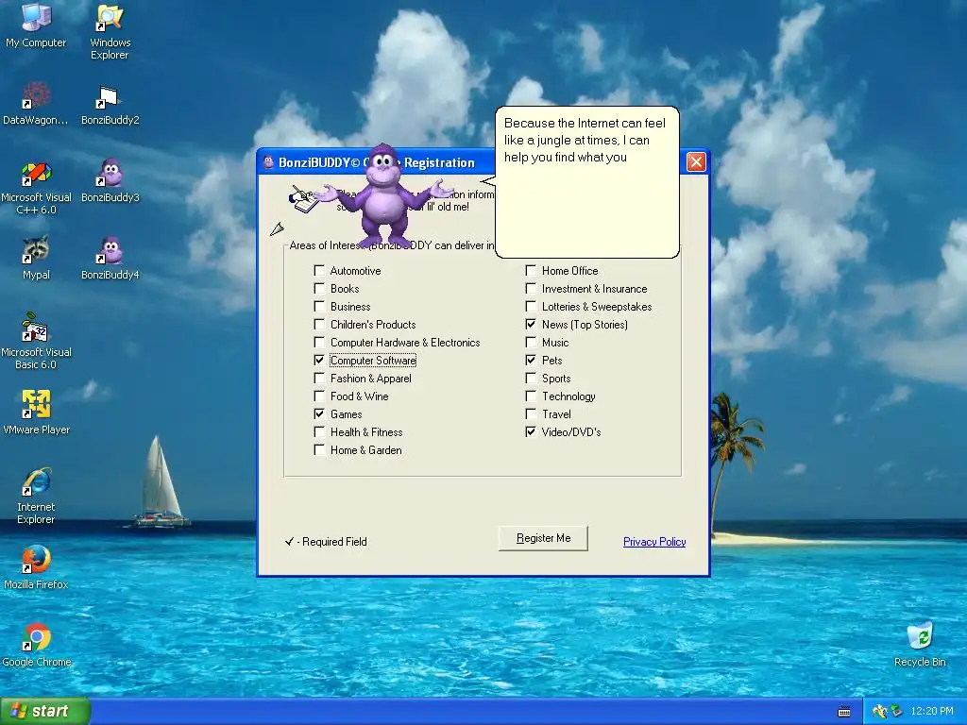Tick the Sports checkbox
The image size is (967, 725).
(531, 378)
